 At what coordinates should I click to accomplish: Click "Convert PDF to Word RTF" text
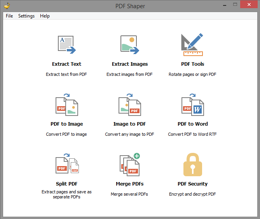192,134
